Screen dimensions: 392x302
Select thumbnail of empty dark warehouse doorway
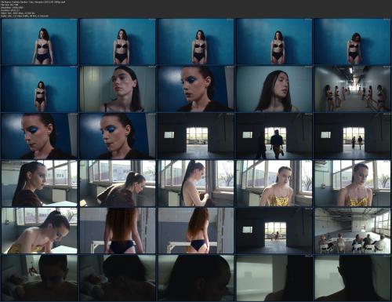tap(196, 136)
